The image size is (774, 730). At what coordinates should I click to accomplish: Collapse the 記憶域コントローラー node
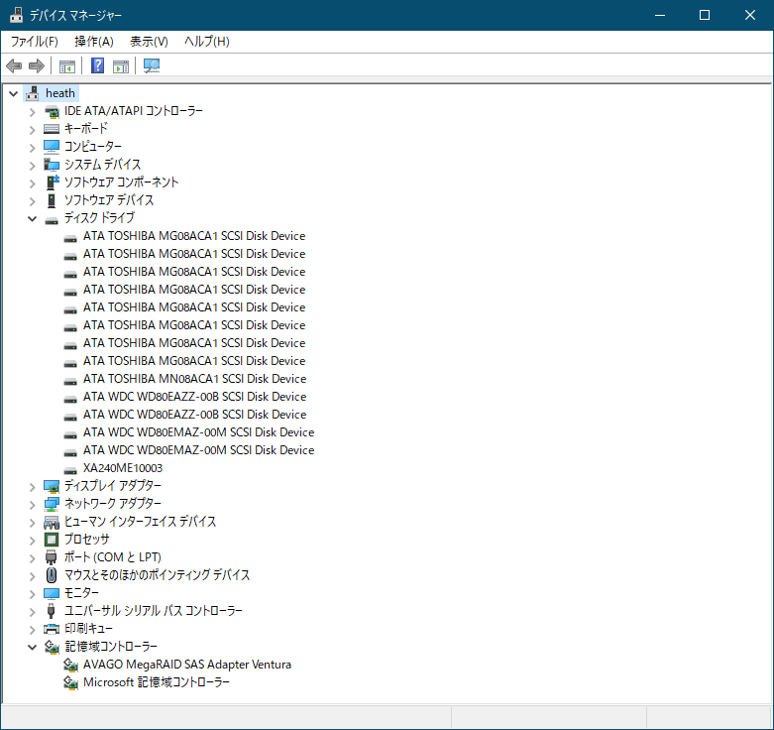(32, 647)
